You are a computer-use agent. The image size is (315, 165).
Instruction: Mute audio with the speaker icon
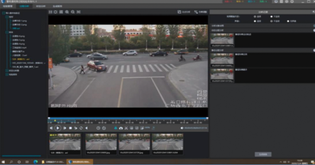coord(182,128)
